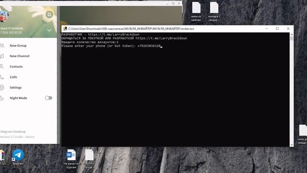Open Contacts in Telegram menu
Image resolution: width=307 pixels, height=173 pixels.
pos(29,66)
